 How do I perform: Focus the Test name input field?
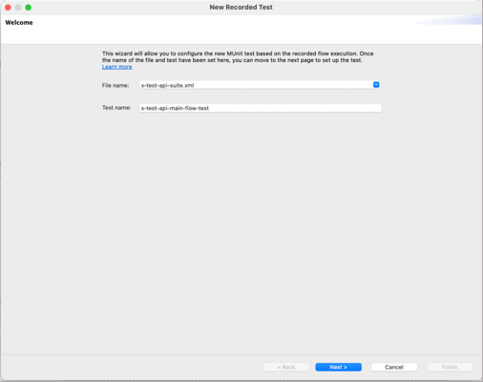pyautogui.click(x=260, y=108)
